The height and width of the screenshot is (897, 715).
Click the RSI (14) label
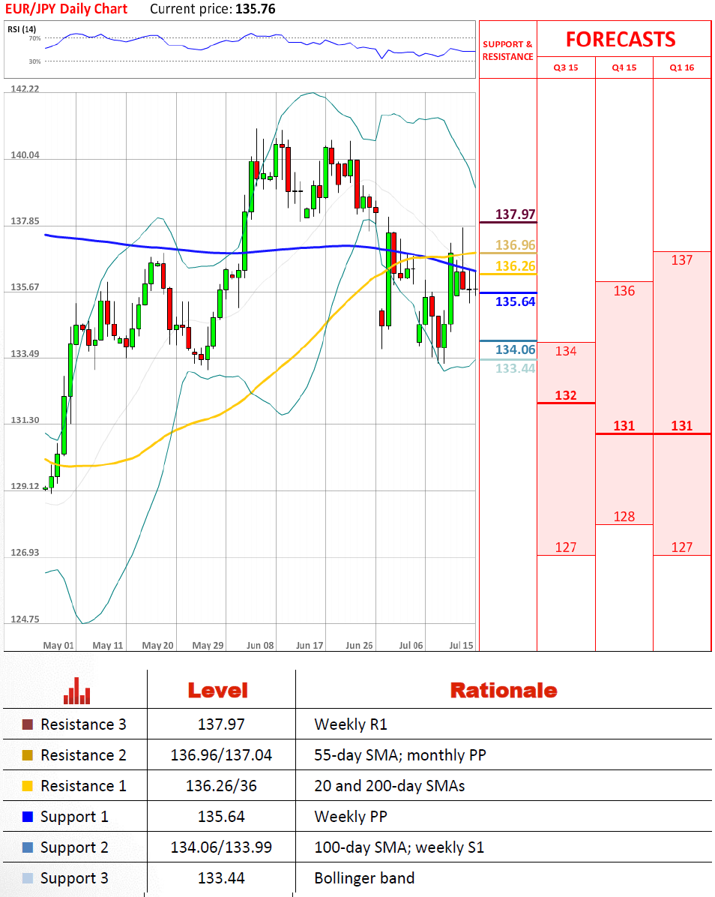point(22,29)
